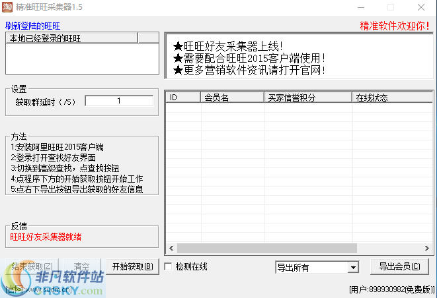Click the 导出会员(C) export button
437x298 pixels.
(399, 266)
